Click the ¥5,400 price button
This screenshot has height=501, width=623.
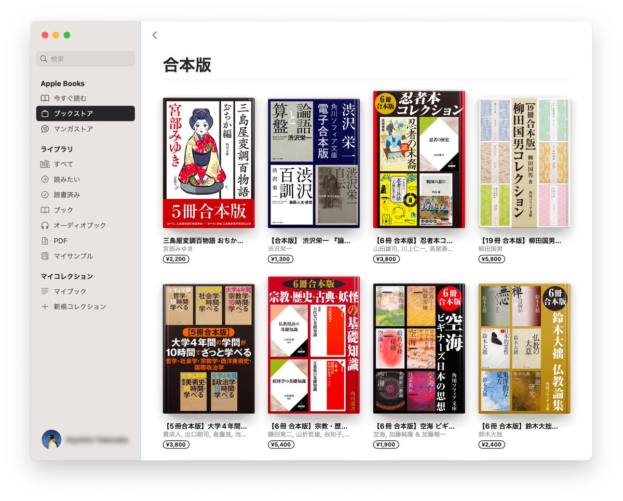tap(281, 444)
